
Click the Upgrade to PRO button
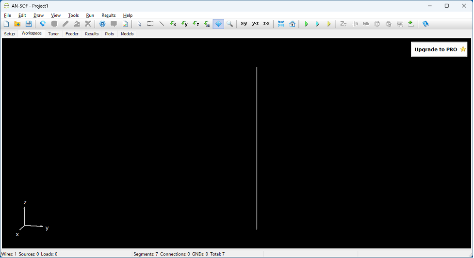[439, 49]
